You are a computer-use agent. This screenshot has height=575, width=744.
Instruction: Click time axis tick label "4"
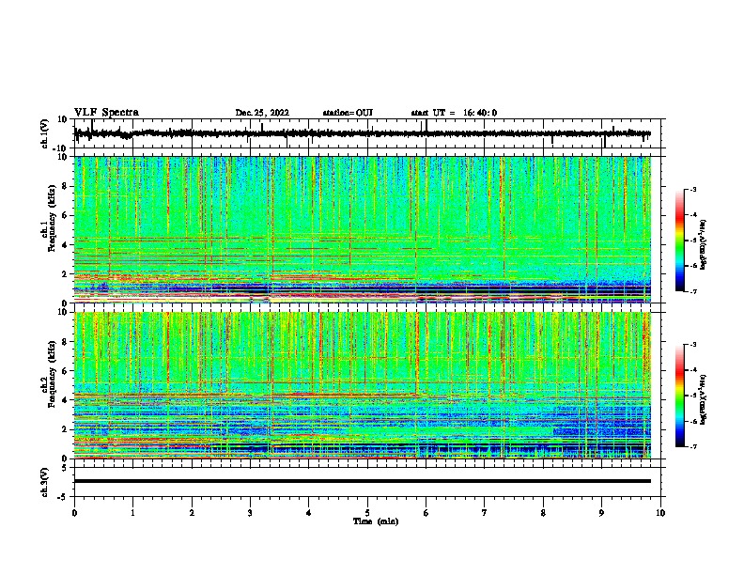tap(309, 512)
